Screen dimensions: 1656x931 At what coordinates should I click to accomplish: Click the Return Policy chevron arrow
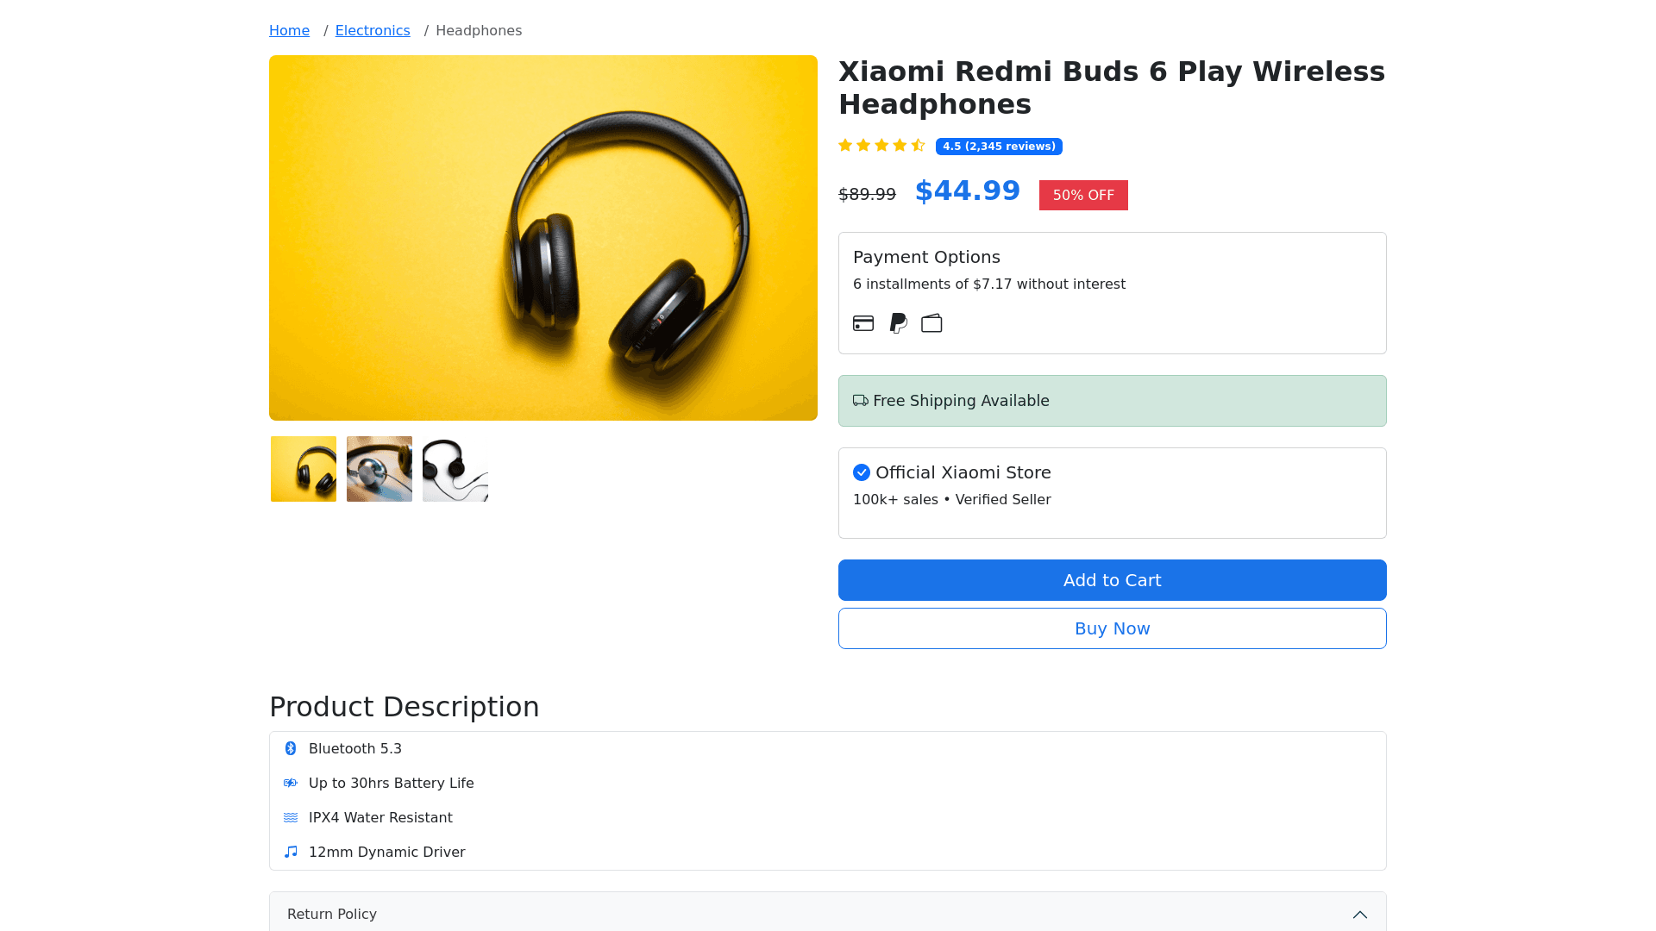(1360, 915)
